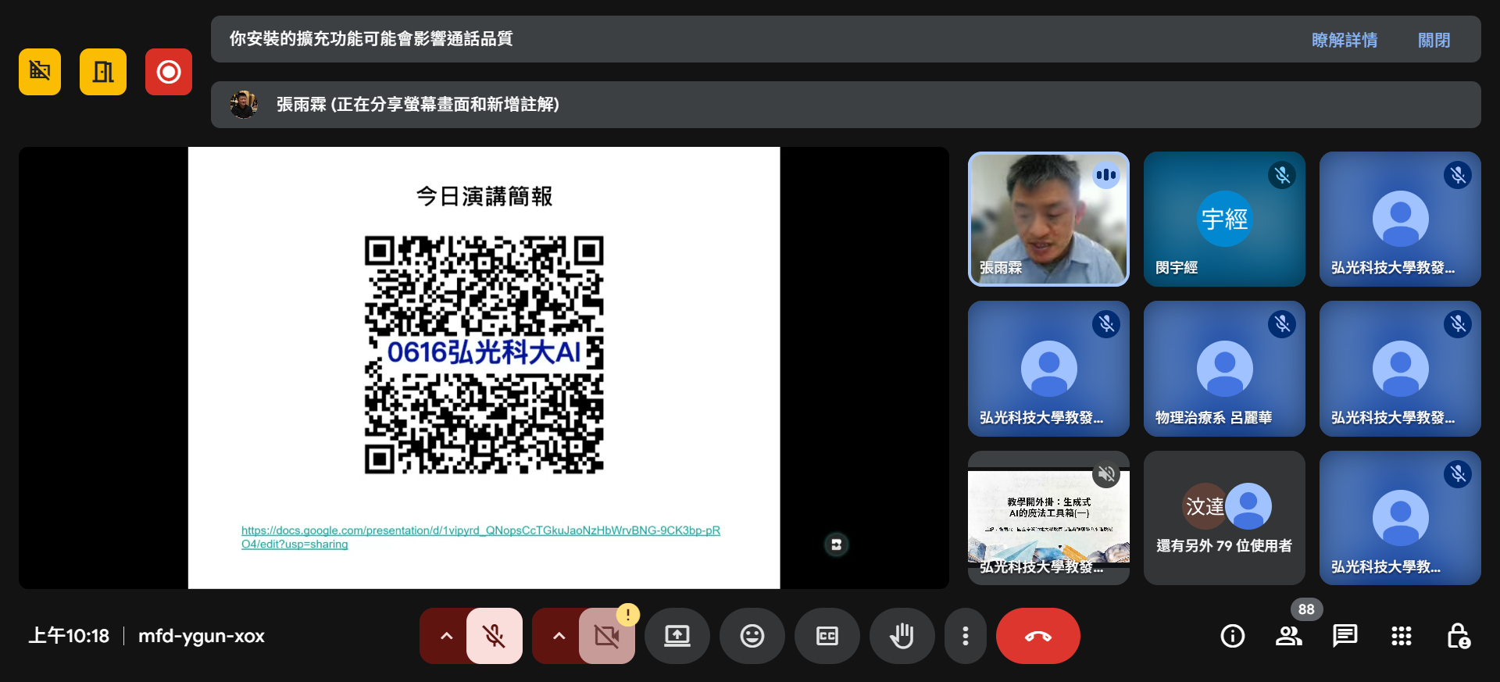Select the slide-preview tile 教學開外掛
1500x682 pixels.
(x=1048, y=518)
